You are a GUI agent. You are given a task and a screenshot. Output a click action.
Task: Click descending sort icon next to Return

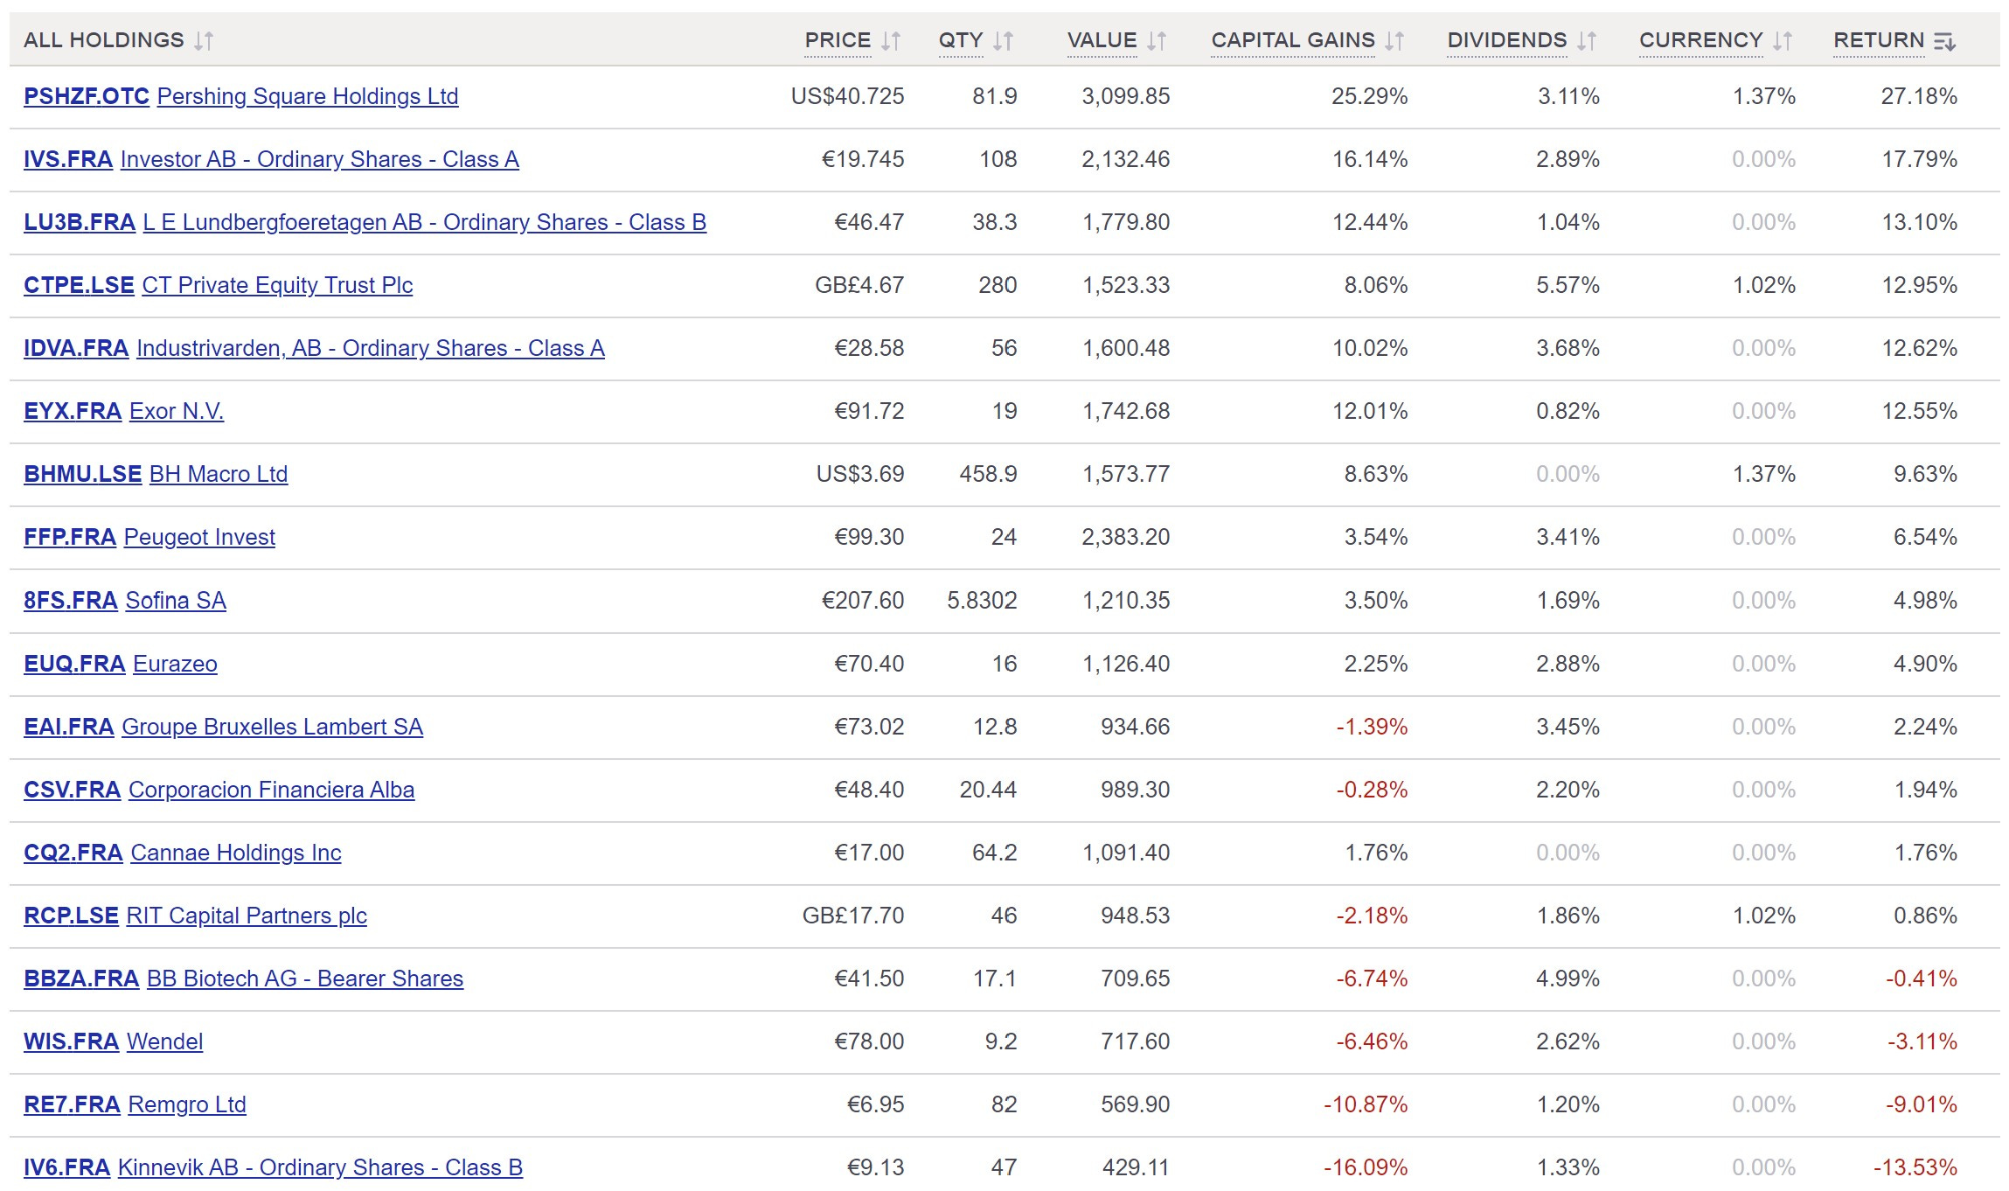1944,41
